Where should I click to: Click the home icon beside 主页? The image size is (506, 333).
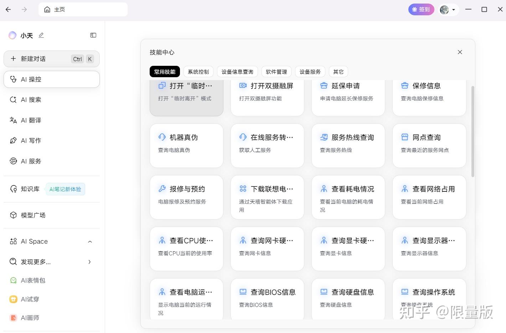(47, 10)
